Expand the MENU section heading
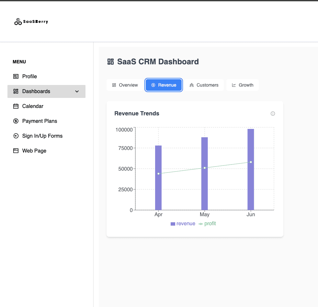 (x=19, y=62)
